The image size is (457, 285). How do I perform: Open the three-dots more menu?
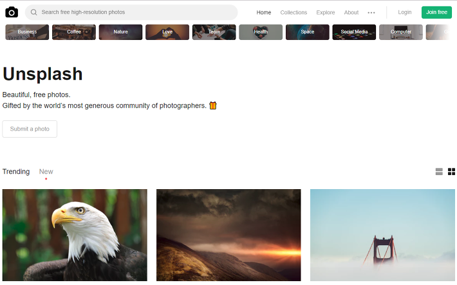tap(371, 12)
